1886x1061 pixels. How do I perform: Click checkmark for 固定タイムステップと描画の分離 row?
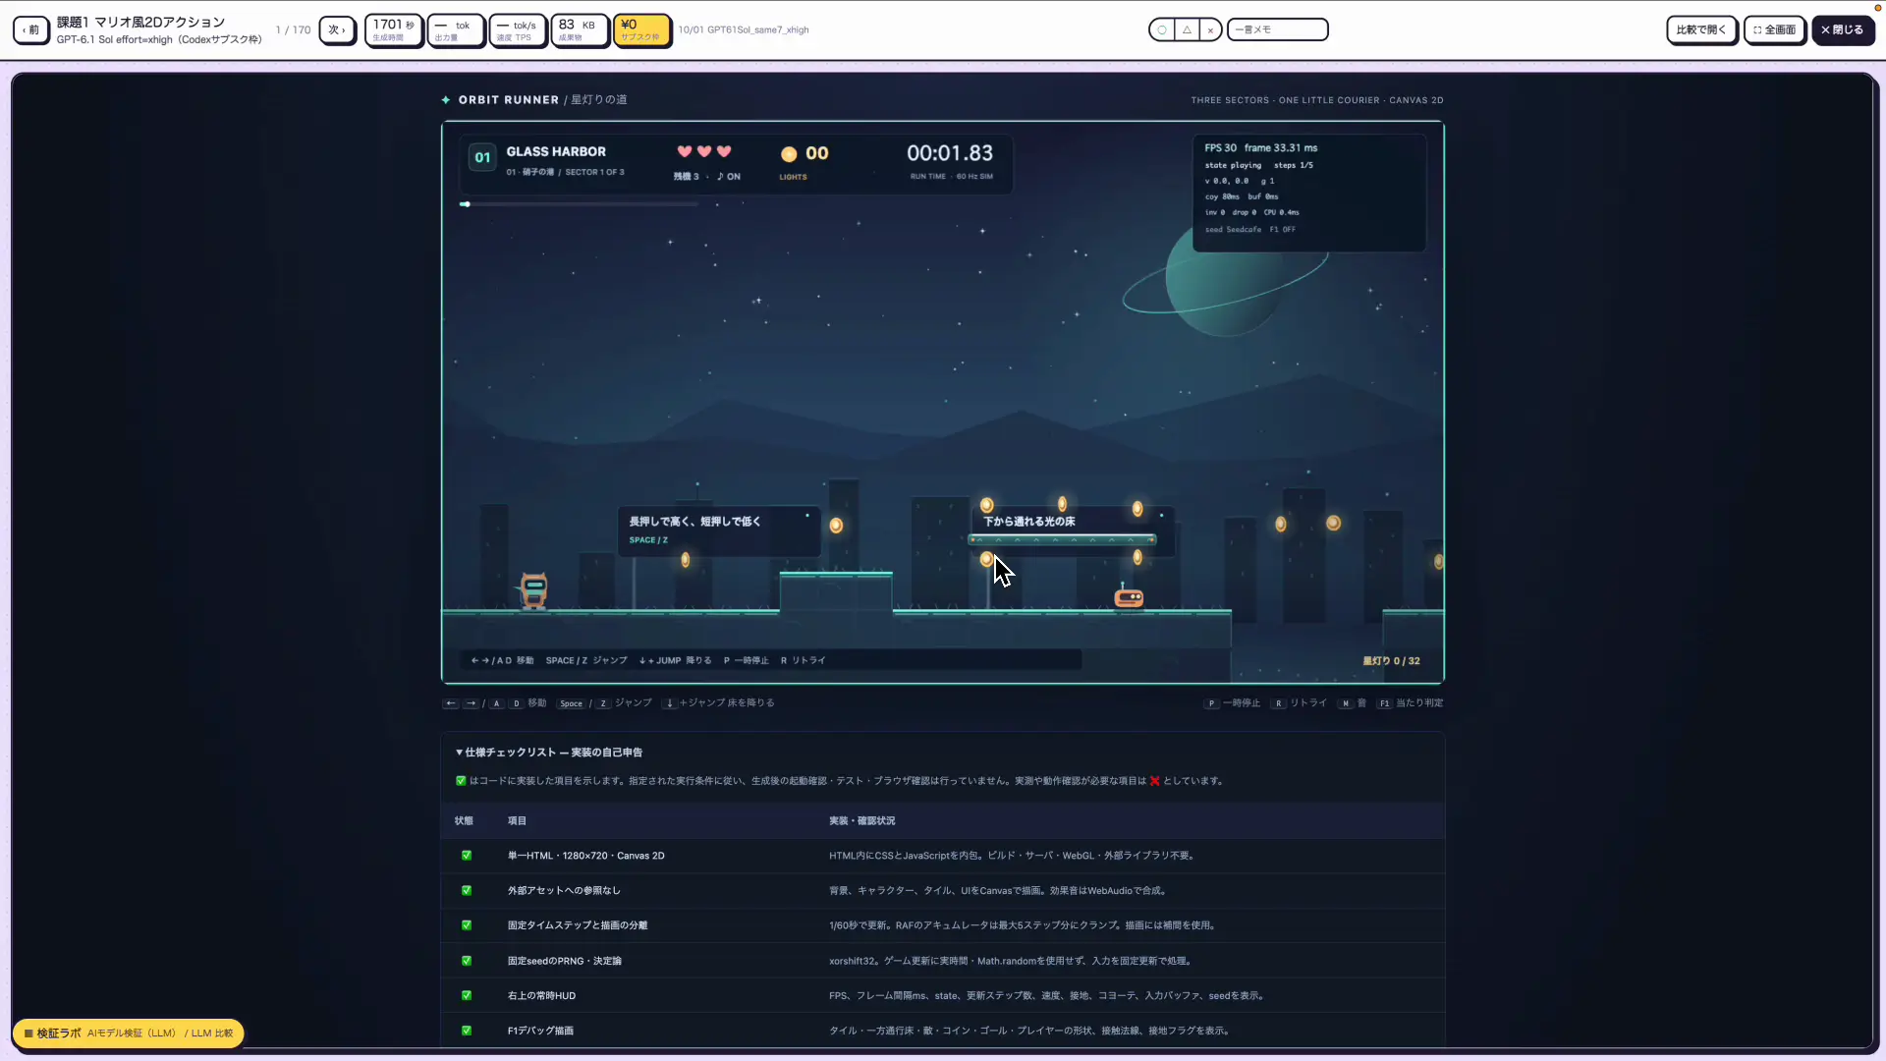pyautogui.click(x=467, y=925)
